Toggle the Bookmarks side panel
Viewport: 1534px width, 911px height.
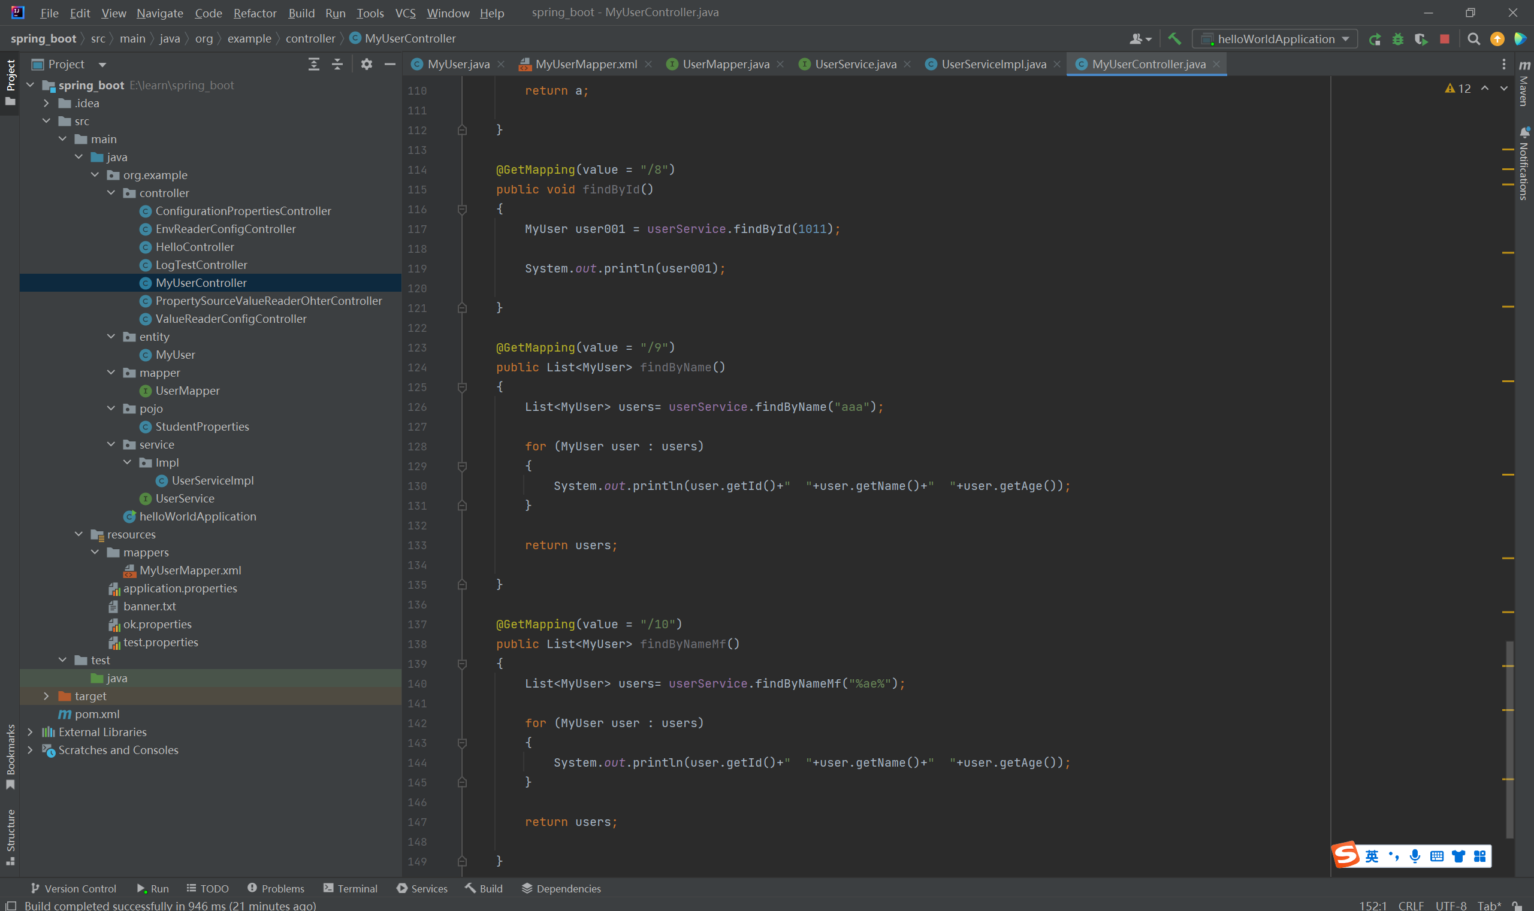click(x=10, y=756)
